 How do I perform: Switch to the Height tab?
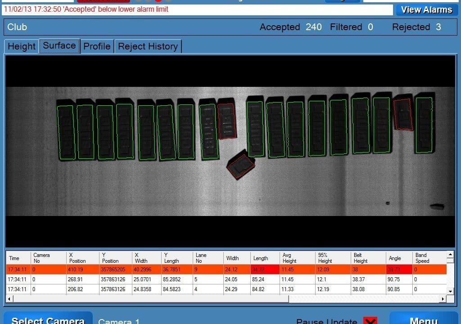pyautogui.click(x=21, y=46)
